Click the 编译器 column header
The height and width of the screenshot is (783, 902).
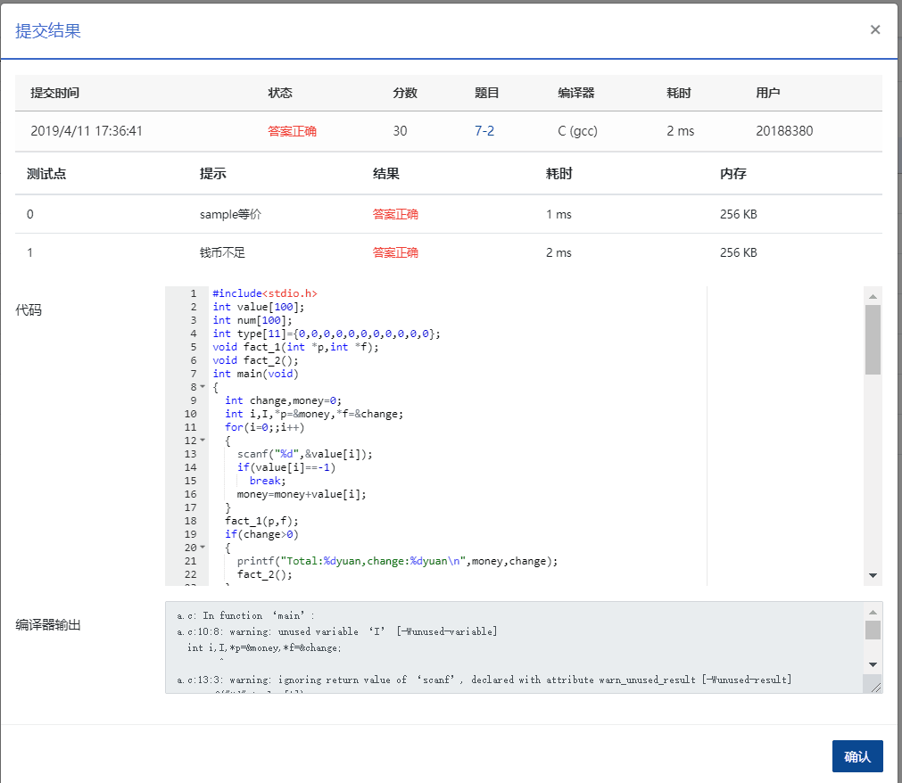(575, 93)
